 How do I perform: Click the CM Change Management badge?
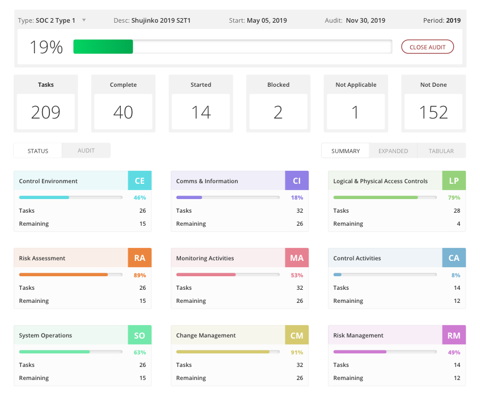pyautogui.click(x=297, y=335)
